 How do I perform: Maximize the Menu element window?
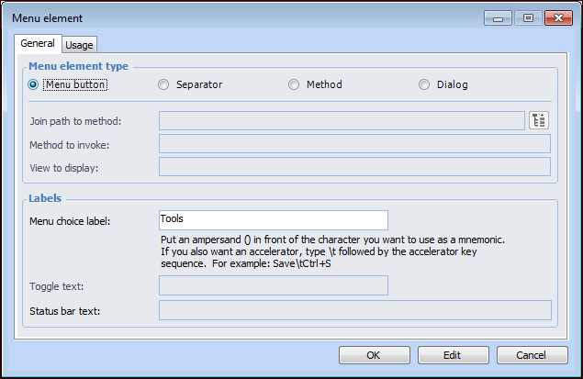526,17
